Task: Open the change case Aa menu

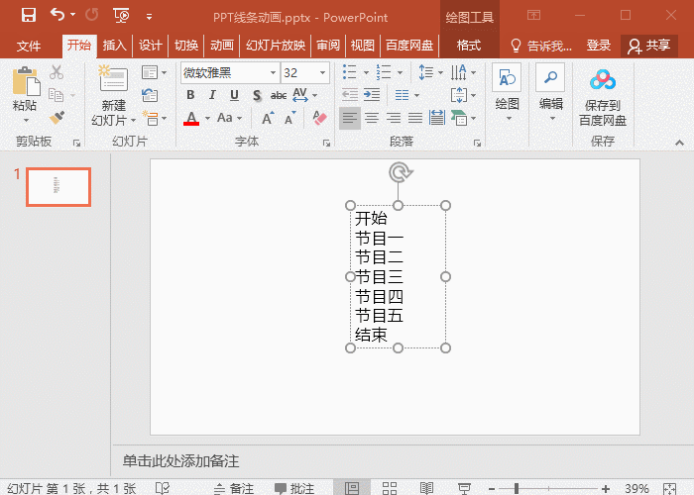Action: click(229, 118)
